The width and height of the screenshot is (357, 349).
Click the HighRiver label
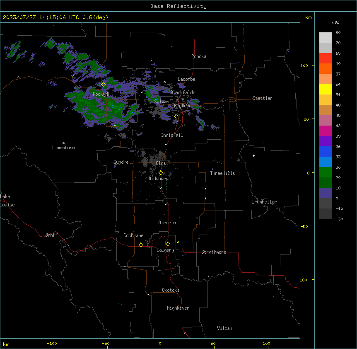point(178,308)
